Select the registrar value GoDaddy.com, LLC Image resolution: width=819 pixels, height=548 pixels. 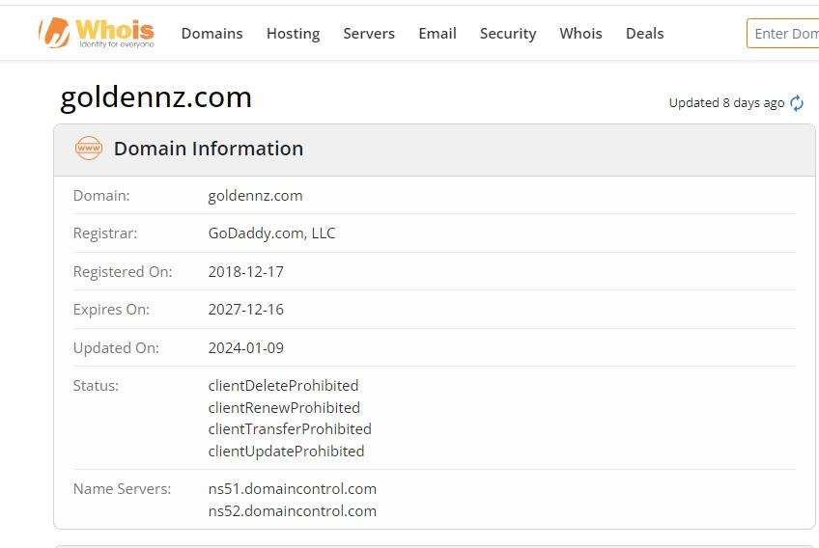271,233
